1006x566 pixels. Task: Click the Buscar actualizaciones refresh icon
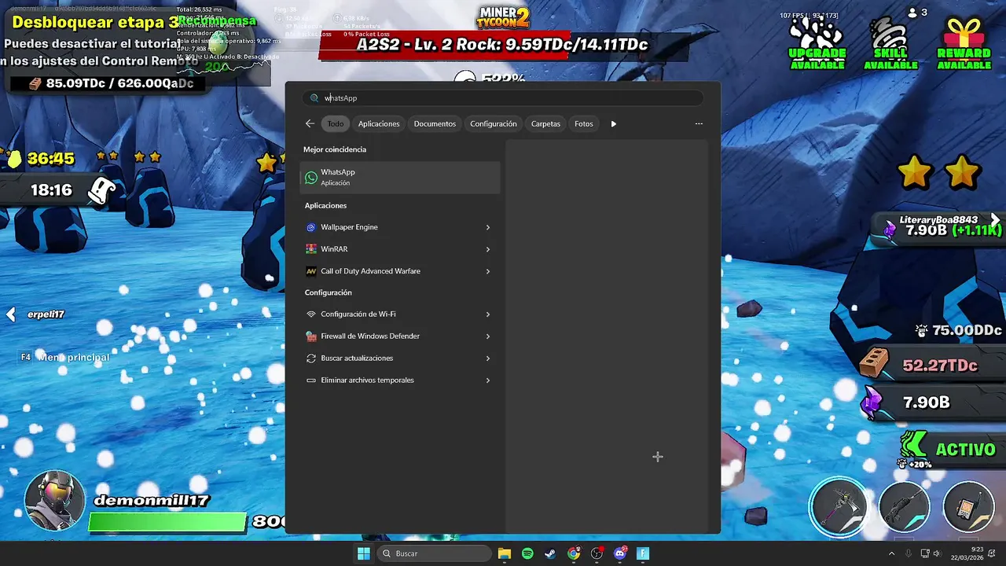311,358
